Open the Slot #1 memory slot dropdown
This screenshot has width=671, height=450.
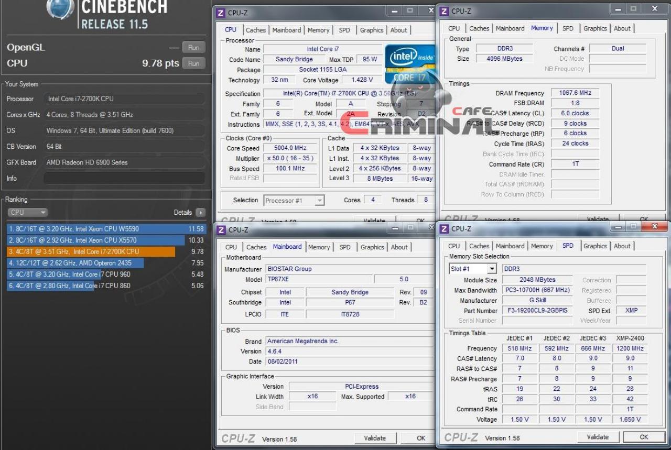tap(472, 269)
